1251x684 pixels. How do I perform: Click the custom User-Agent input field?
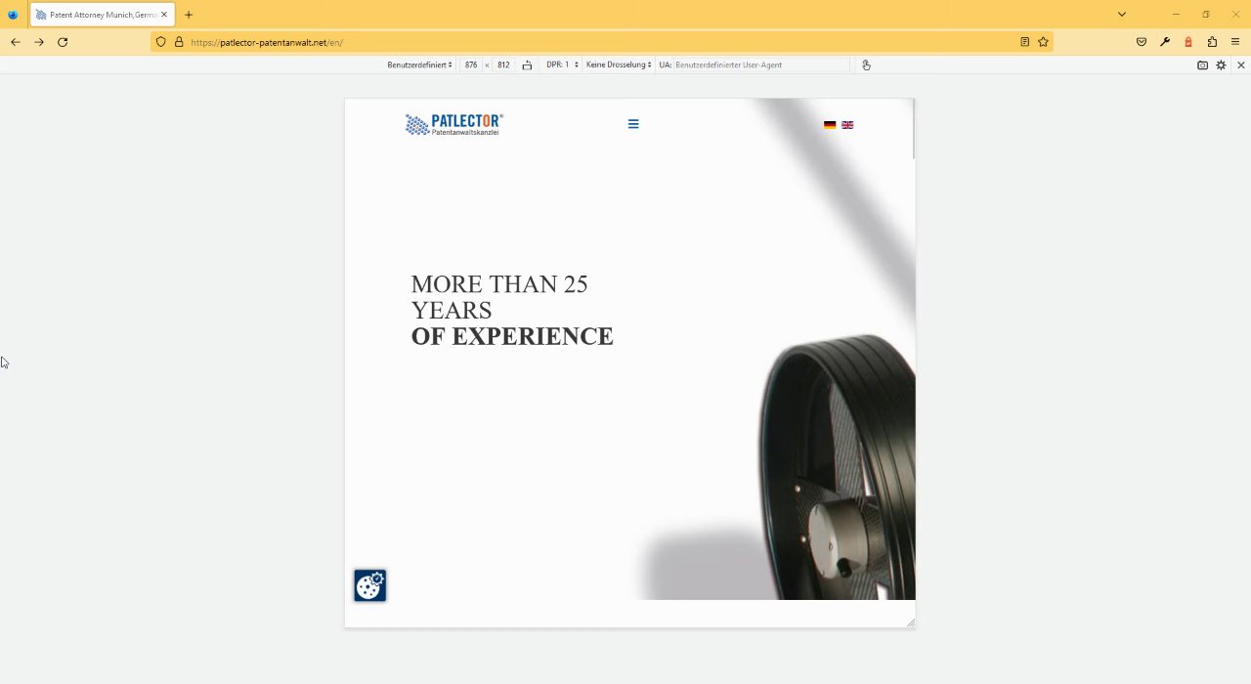tap(761, 64)
